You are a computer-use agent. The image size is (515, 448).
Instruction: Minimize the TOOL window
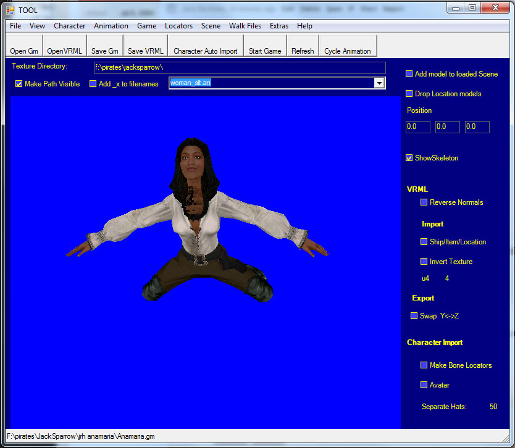456,8
